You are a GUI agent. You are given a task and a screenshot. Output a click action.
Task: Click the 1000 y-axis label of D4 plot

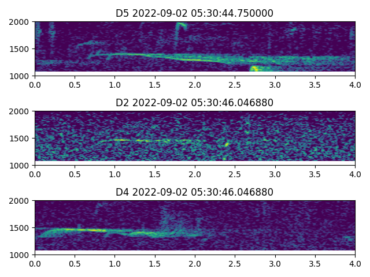click(20, 254)
